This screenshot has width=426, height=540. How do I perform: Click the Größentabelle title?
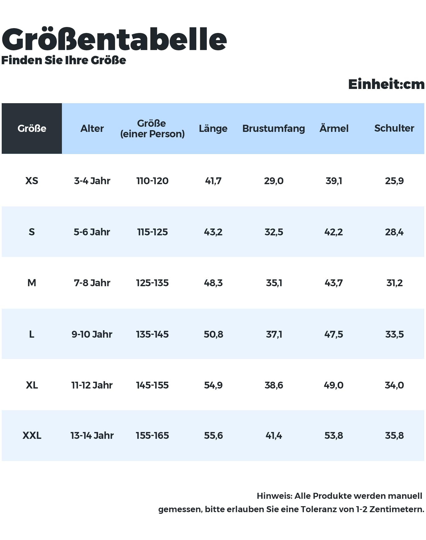coord(114,39)
